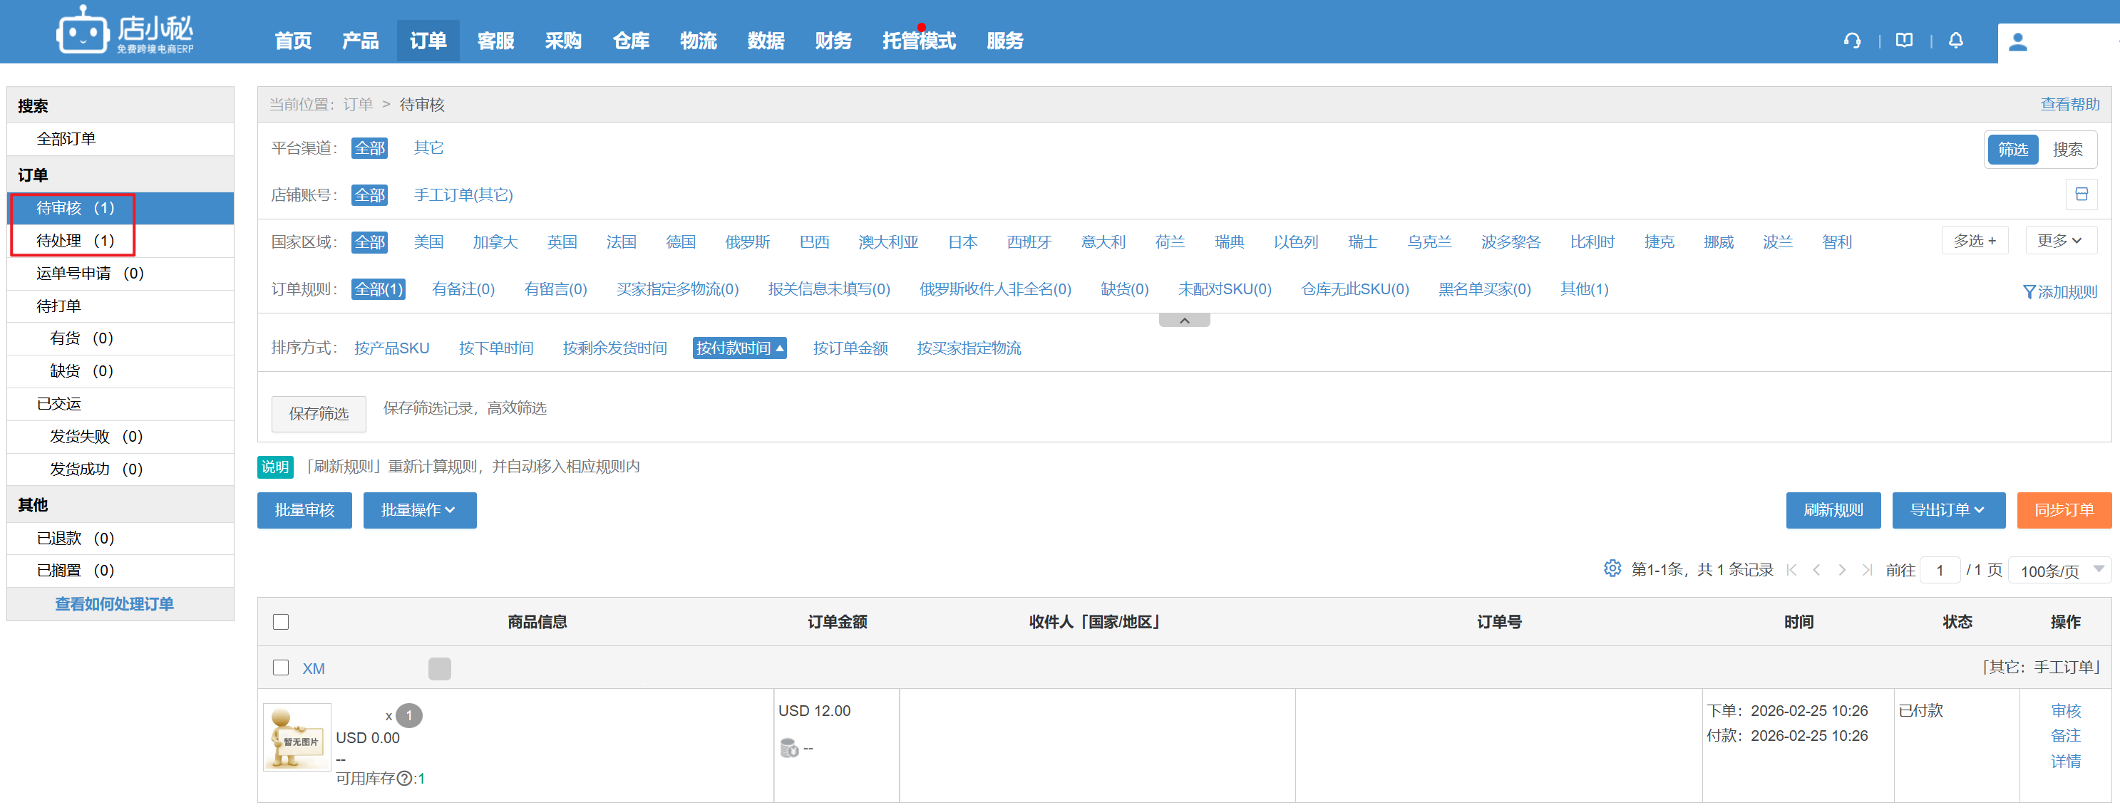This screenshot has height=810, width=2120.
Task: Tick the checkbox for XM order
Action: tap(281, 667)
